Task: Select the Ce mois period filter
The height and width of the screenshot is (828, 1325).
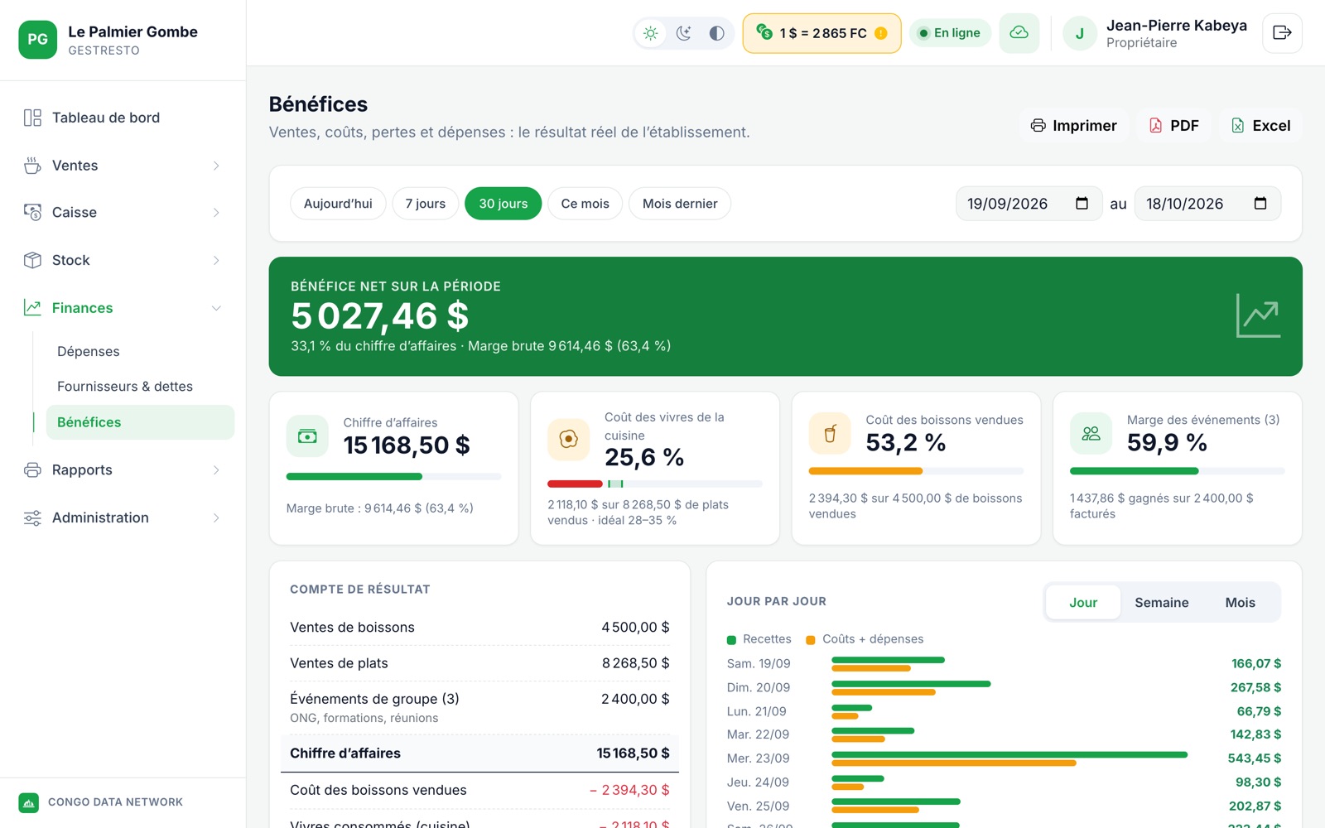Action: pos(585,204)
